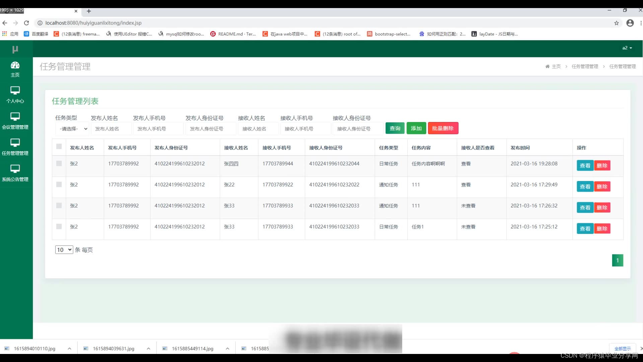This screenshot has width=643, height=362.
Task: Open 系统公告管理 sidebar icon
Action: click(15, 169)
